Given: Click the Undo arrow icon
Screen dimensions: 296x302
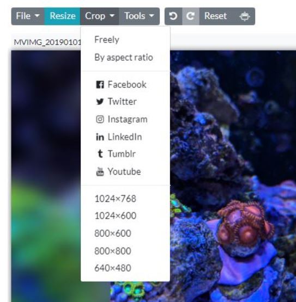Looking at the screenshot, I should pyautogui.click(x=173, y=16).
